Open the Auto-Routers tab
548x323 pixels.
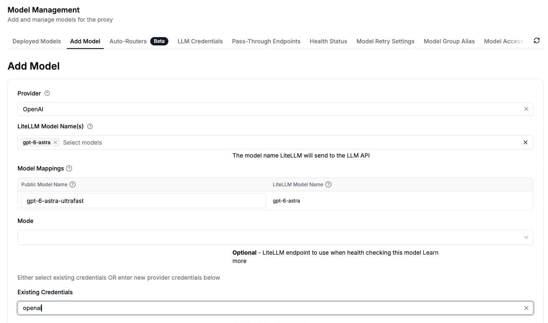[128, 41]
